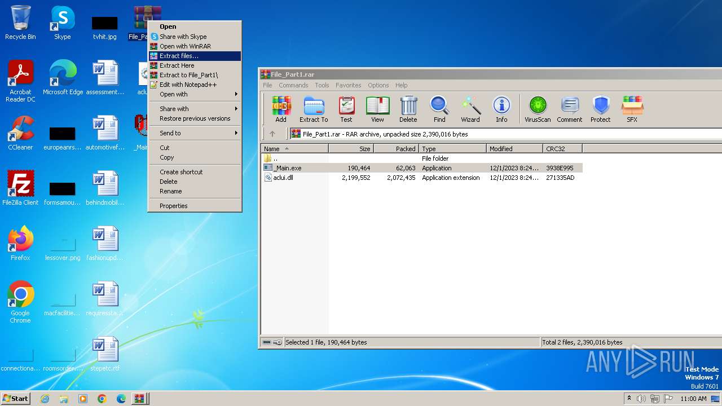The height and width of the screenshot is (406, 722).
Task: Expand the Send to submenu
Action: click(195, 133)
